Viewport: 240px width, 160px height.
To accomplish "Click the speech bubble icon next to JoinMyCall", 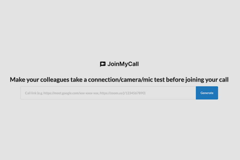I will 103,64.
